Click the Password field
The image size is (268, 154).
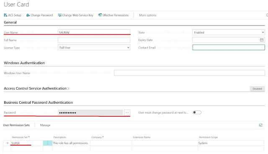[x=90, y=113]
